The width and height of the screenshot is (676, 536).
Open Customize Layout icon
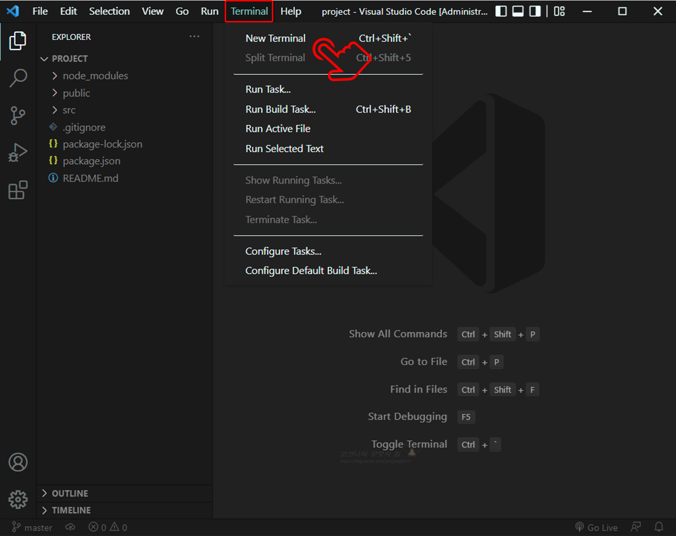559,11
